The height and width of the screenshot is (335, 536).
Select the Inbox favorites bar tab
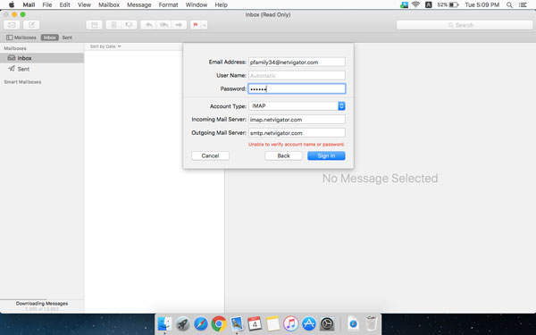49,38
